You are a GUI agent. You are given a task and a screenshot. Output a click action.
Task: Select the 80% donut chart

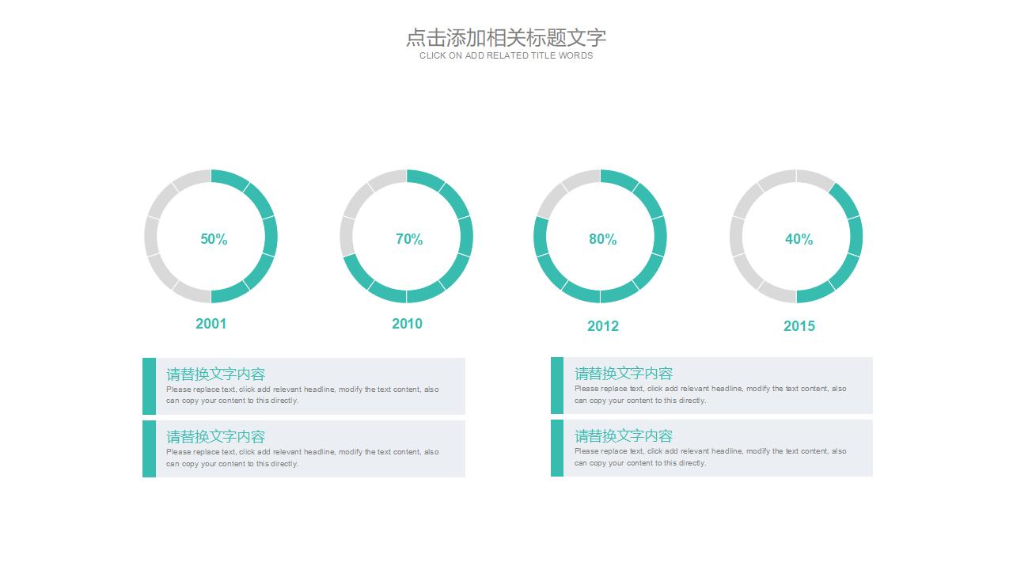(601, 236)
